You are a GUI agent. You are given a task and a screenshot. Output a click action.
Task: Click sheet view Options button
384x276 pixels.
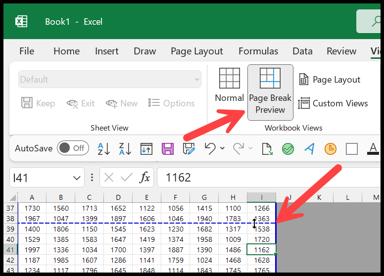pyautogui.click(x=171, y=103)
